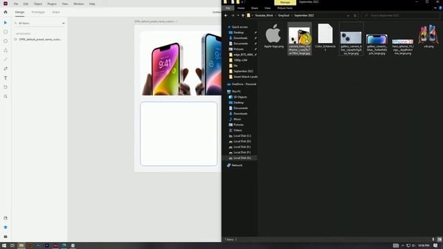This screenshot has width=443, height=249.
Task: Open the Explorer Share ribbon tab
Action: [255, 8]
